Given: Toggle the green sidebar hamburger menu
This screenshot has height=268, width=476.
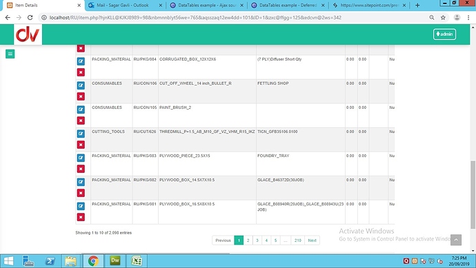Looking at the screenshot, I should (x=10, y=54).
